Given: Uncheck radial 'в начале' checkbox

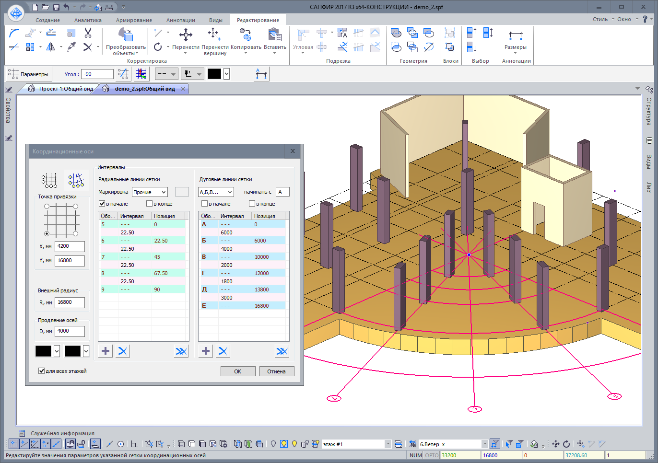Looking at the screenshot, I should (102, 204).
